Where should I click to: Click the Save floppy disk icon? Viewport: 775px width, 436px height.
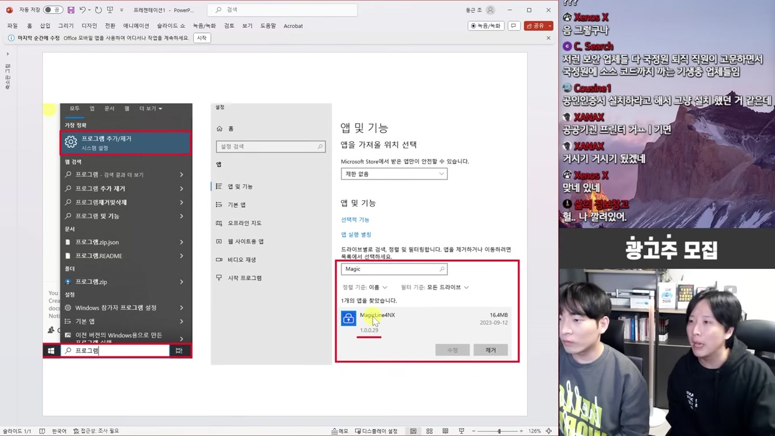71,10
